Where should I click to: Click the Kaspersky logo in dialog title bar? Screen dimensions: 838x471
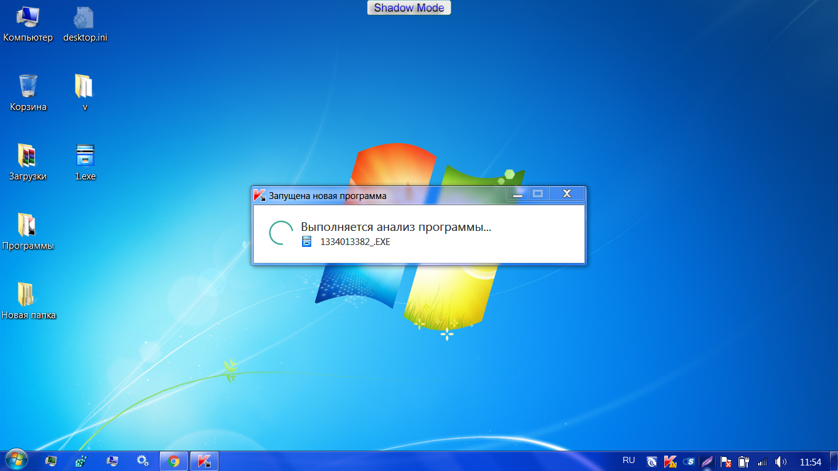(x=260, y=195)
